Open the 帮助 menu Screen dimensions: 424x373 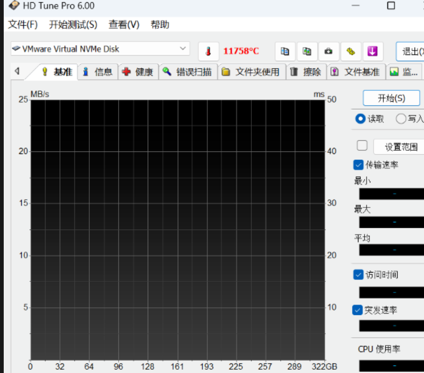(x=160, y=25)
